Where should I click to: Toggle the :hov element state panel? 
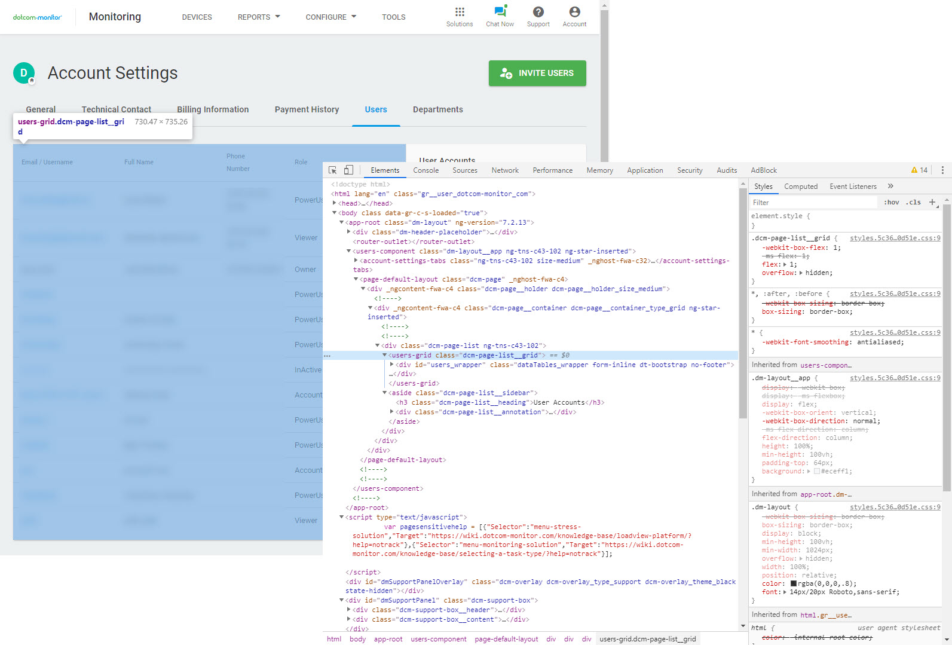[891, 203]
